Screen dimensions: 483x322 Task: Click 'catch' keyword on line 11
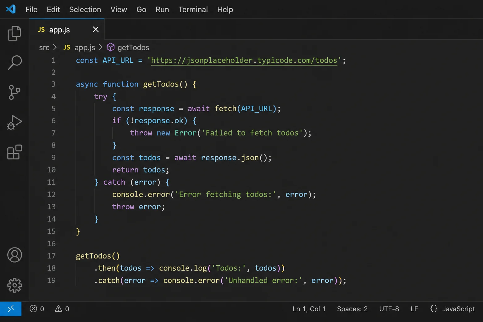(x=114, y=182)
